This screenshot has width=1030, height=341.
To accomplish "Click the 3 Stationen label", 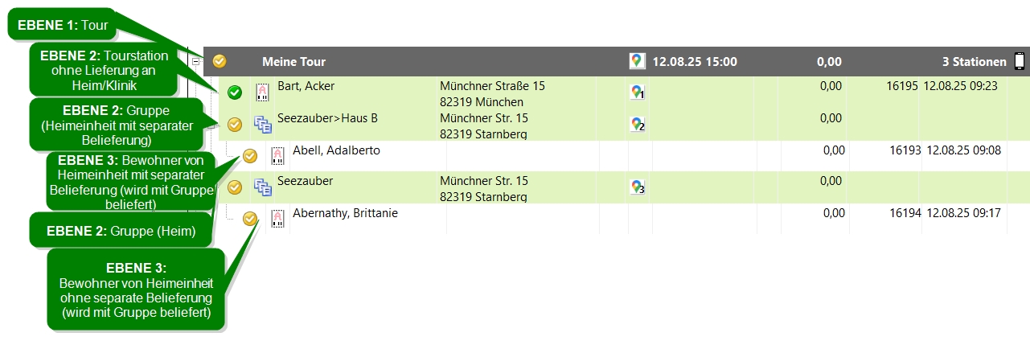I will tap(975, 61).
